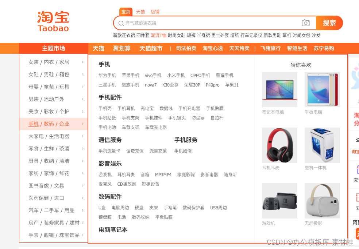Open the USB周边 link
This screenshot has height=249, width=359.
pos(219,208)
